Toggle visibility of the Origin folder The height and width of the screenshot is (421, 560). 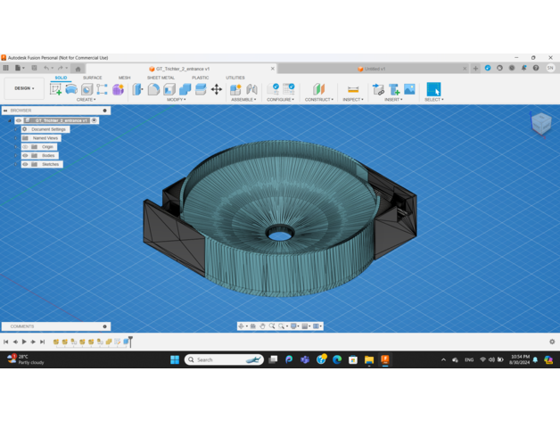click(26, 146)
